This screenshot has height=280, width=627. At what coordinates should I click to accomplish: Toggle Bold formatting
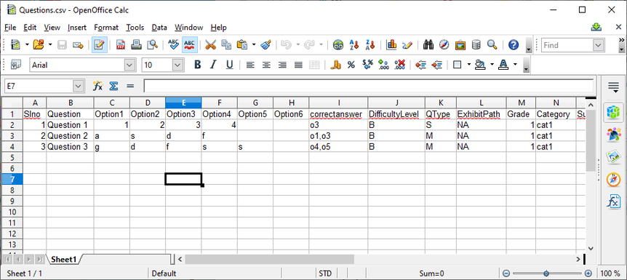(x=197, y=65)
